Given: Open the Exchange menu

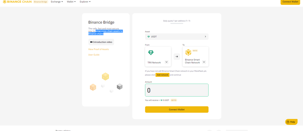Looking at the screenshot, I should (x=57, y=2).
